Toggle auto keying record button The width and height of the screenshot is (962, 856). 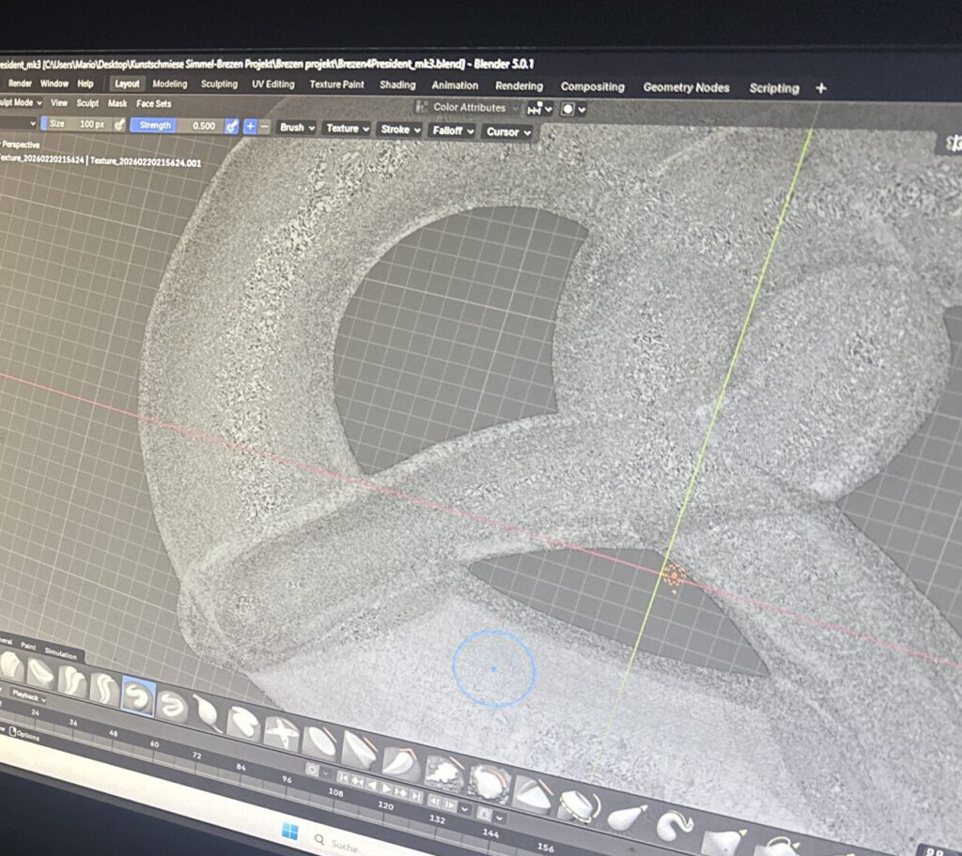[312, 770]
